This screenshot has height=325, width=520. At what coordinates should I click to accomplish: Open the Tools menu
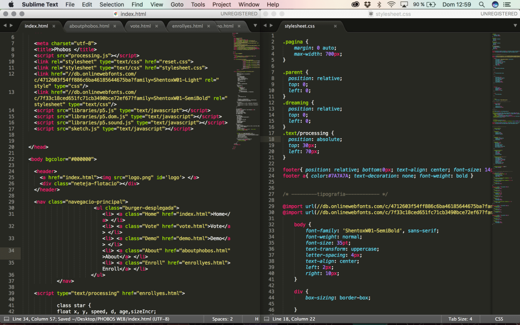coord(198,4)
